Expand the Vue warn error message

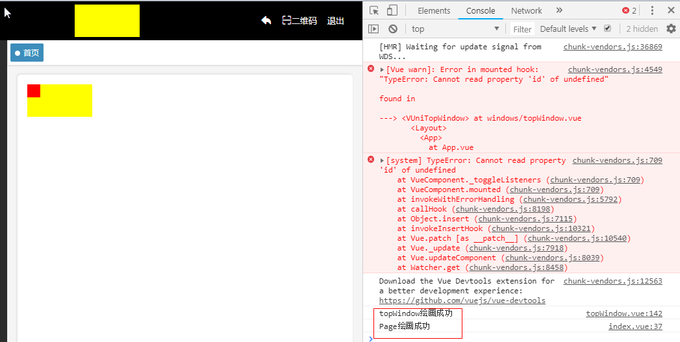(x=383, y=69)
